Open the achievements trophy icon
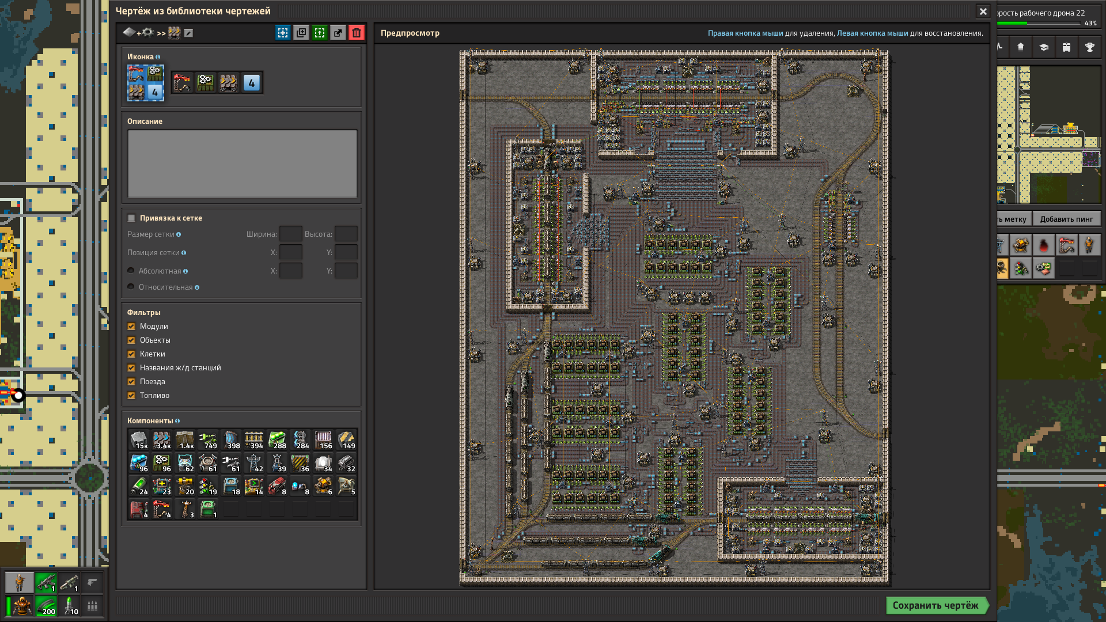This screenshot has width=1106, height=622. point(1090,47)
